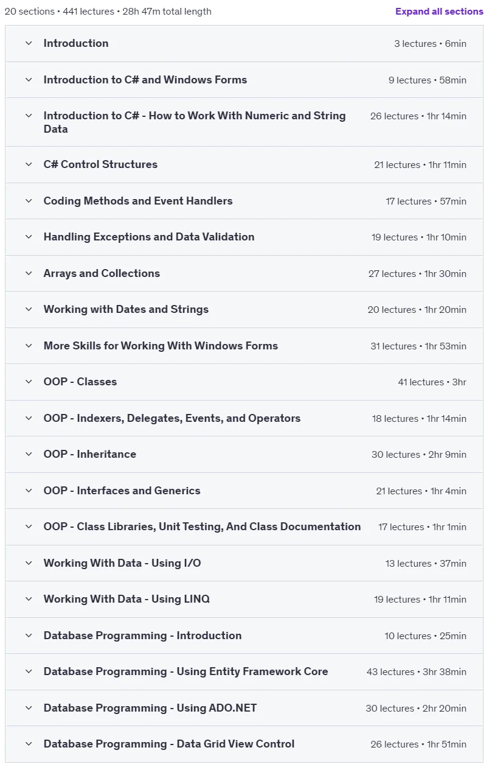Click chevron icon next to Working With Data - Using LINQ

[28, 599]
